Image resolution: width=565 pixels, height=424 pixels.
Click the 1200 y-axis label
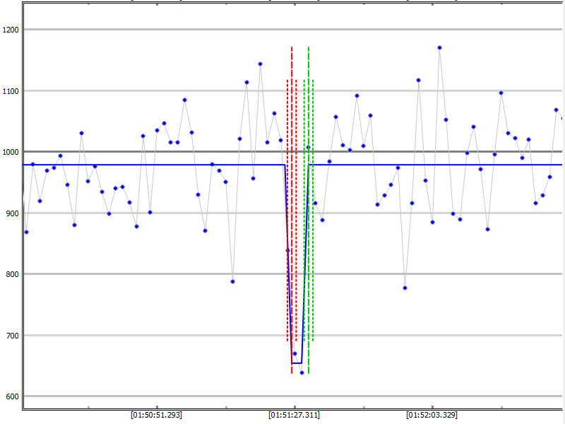11,30
